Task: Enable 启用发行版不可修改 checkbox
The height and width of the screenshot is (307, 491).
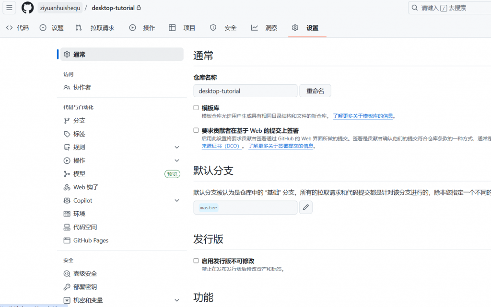Action: (196, 261)
